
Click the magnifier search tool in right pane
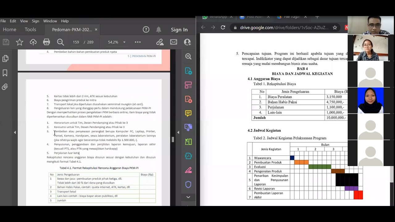pyautogui.click(x=188, y=56)
